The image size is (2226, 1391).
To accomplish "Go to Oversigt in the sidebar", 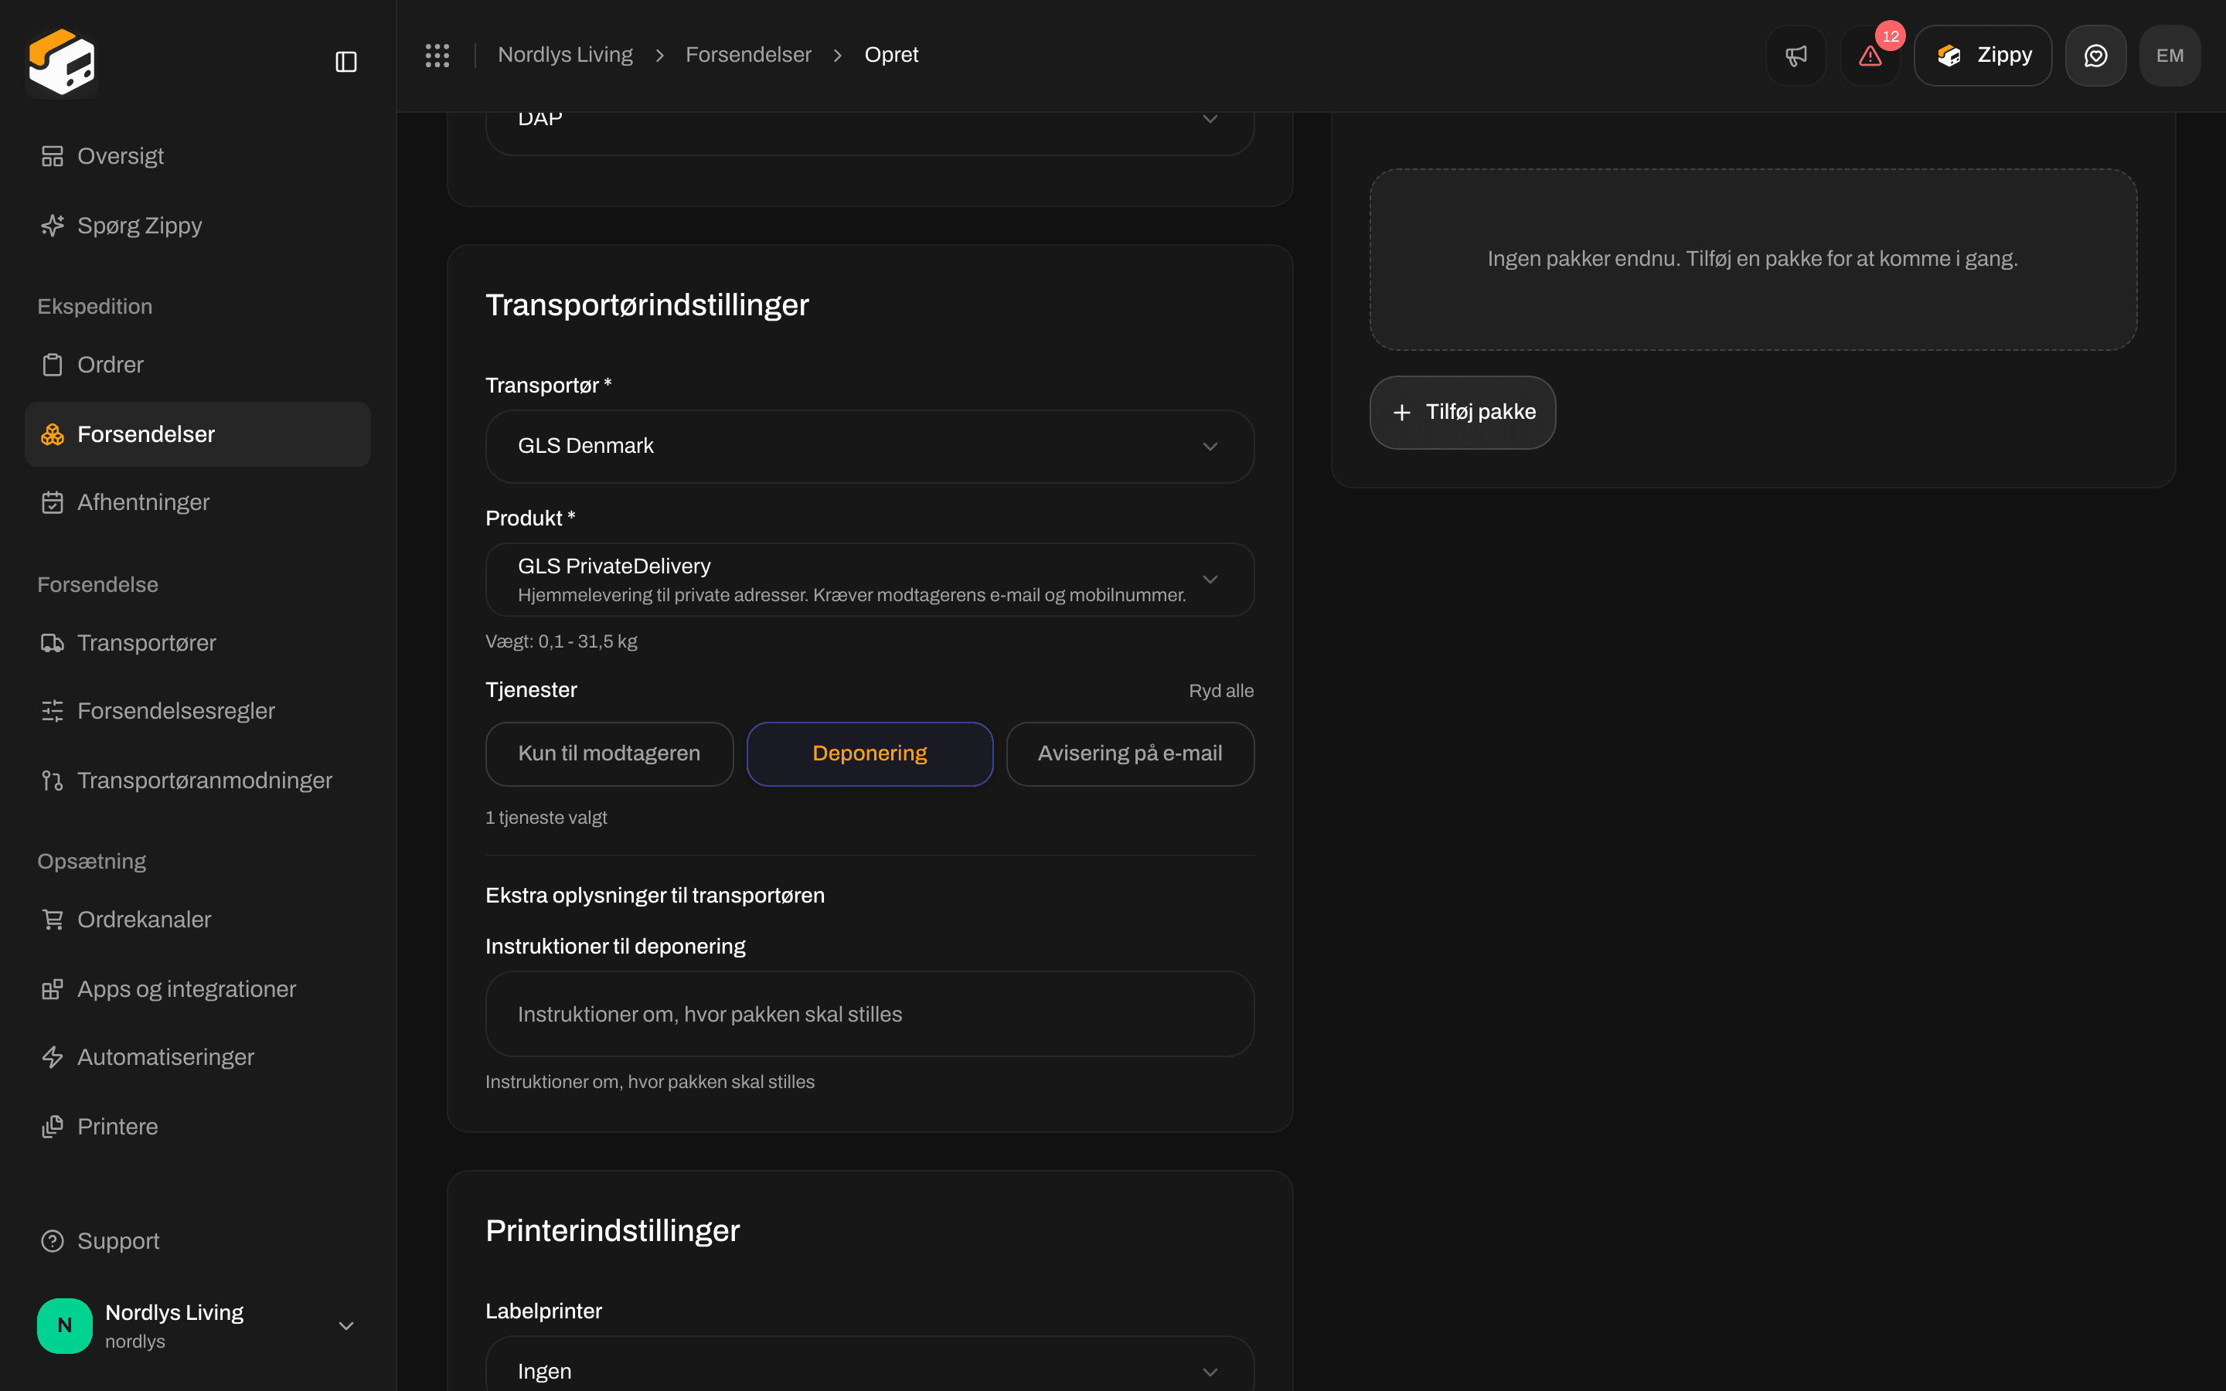I will click(198, 156).
